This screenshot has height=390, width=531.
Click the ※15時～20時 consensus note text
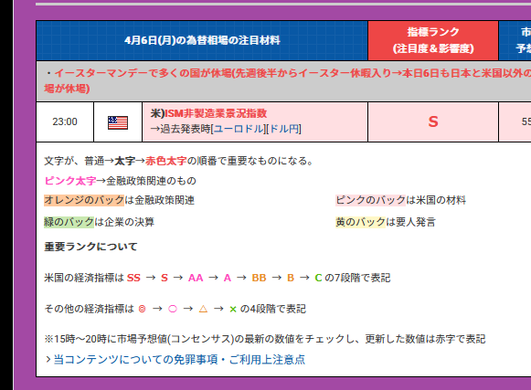(265, 339)
